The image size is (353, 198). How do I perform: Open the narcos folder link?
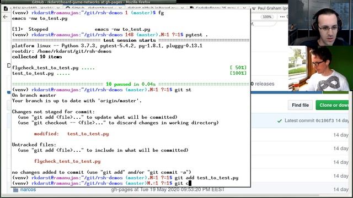28,190
